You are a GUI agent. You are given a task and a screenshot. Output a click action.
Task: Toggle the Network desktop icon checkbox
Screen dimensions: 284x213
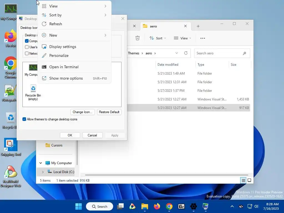[x=27, y=54]
